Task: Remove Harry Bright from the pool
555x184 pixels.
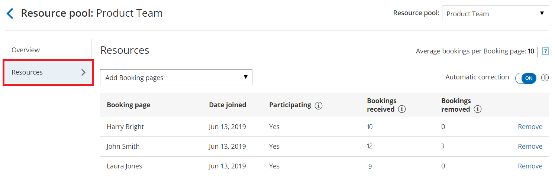Action: tap(530, 127)
